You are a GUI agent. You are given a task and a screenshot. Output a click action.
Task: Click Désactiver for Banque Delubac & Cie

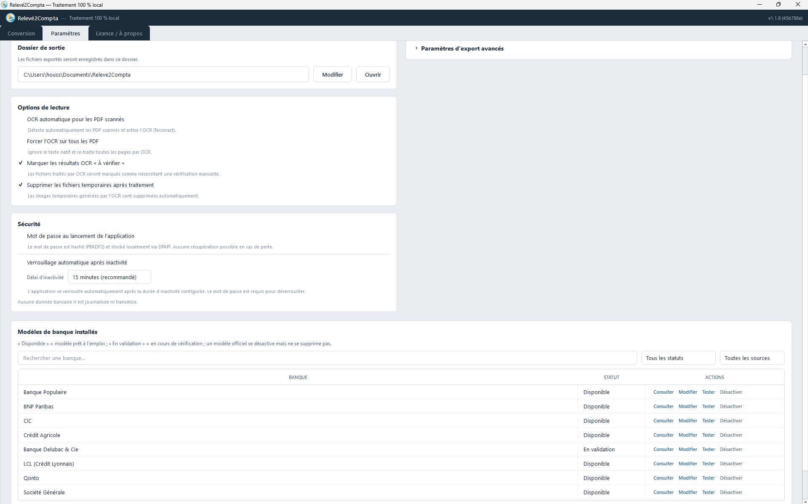(731, 449)
